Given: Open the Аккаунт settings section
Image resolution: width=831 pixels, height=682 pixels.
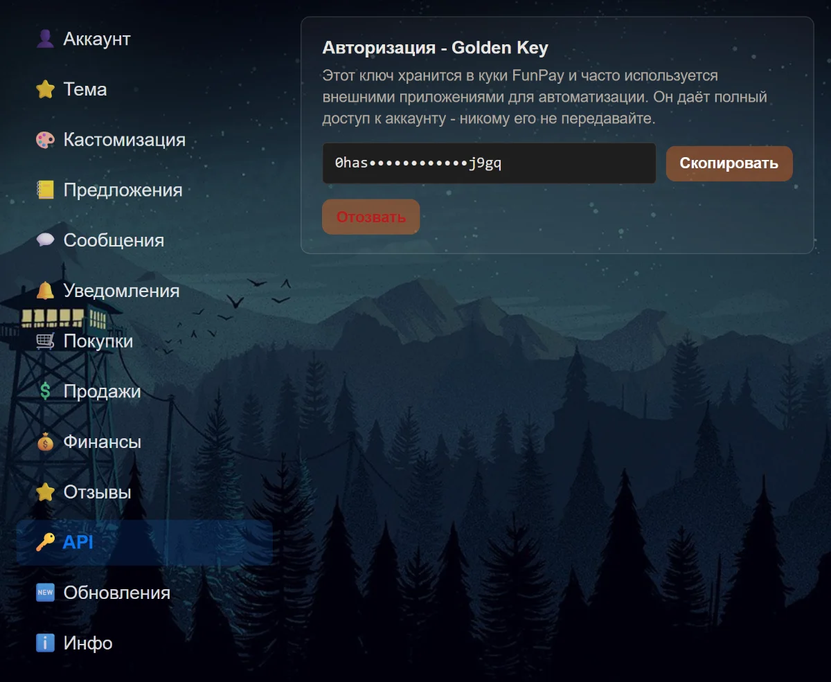Looking at the screenshot, I should pyautogui.click(x=144, y=39).
